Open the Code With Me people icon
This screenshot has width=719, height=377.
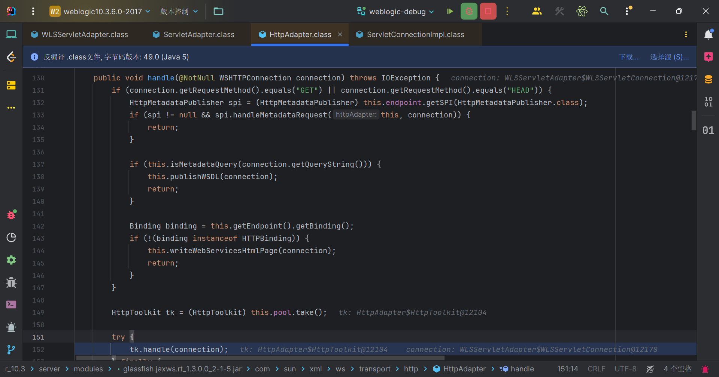point(537,11)
